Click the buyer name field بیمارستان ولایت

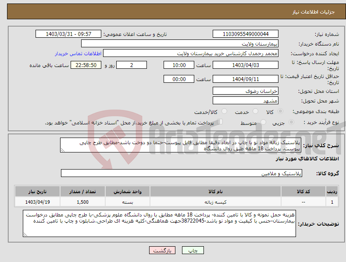180,44
